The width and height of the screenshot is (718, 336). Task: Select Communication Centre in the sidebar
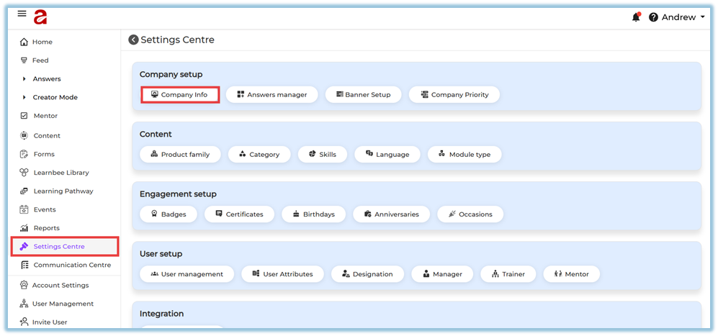(72, 265)
